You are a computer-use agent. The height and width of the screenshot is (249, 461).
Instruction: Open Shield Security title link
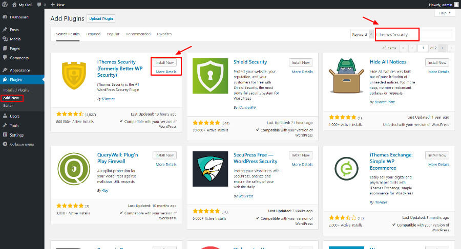pyautogui.click(x=250, y=62)
